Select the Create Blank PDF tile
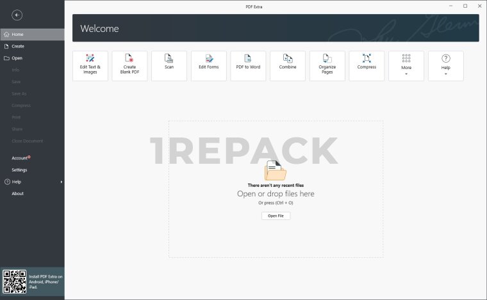Screen dimensions: 487x300 129,66
